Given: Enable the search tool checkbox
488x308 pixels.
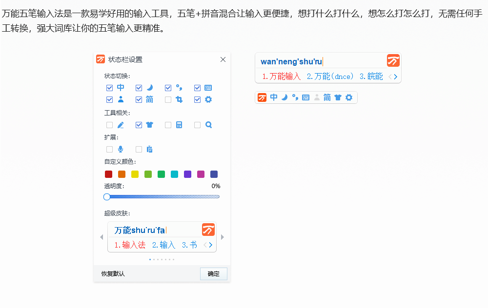Looking at the screenshot, I should (197, 125).
